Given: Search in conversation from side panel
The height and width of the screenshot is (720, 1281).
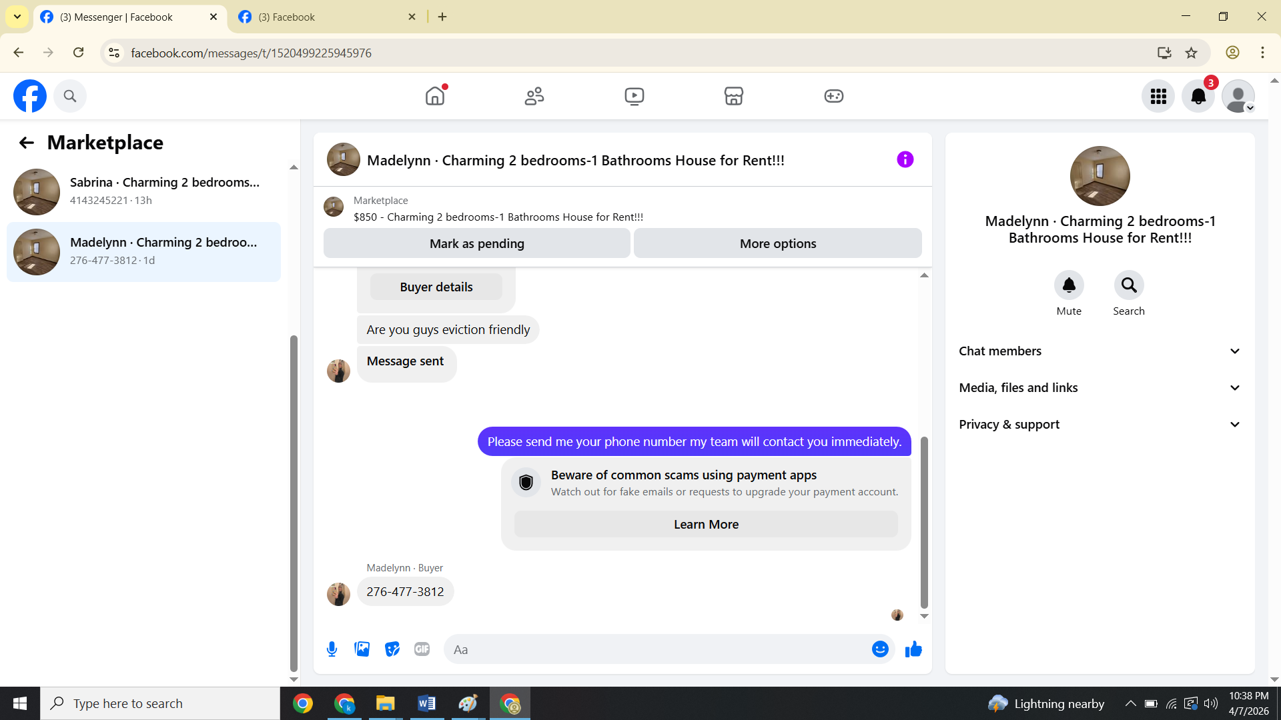Looking at the screenshot, I should pyautogui.click(x=1128, y=285).
